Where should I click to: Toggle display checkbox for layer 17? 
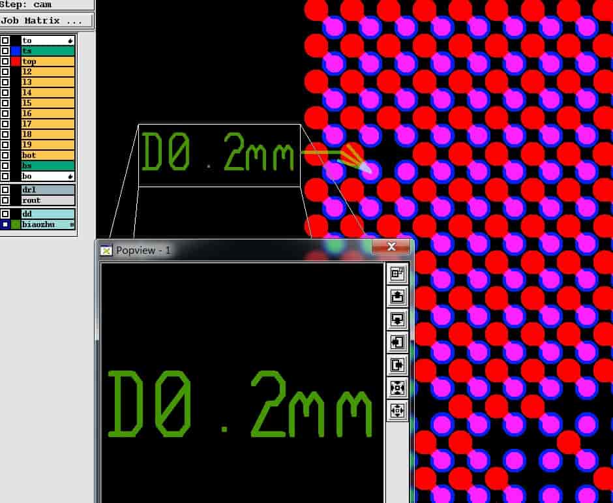(5, 124)
